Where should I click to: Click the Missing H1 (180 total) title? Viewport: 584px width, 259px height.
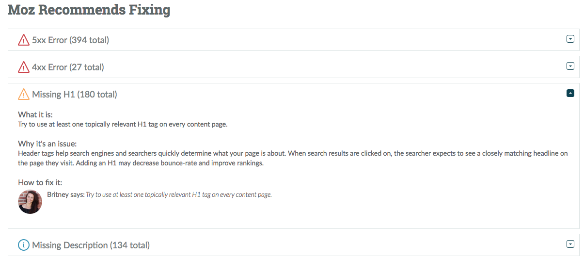click(x=75, y=95)
